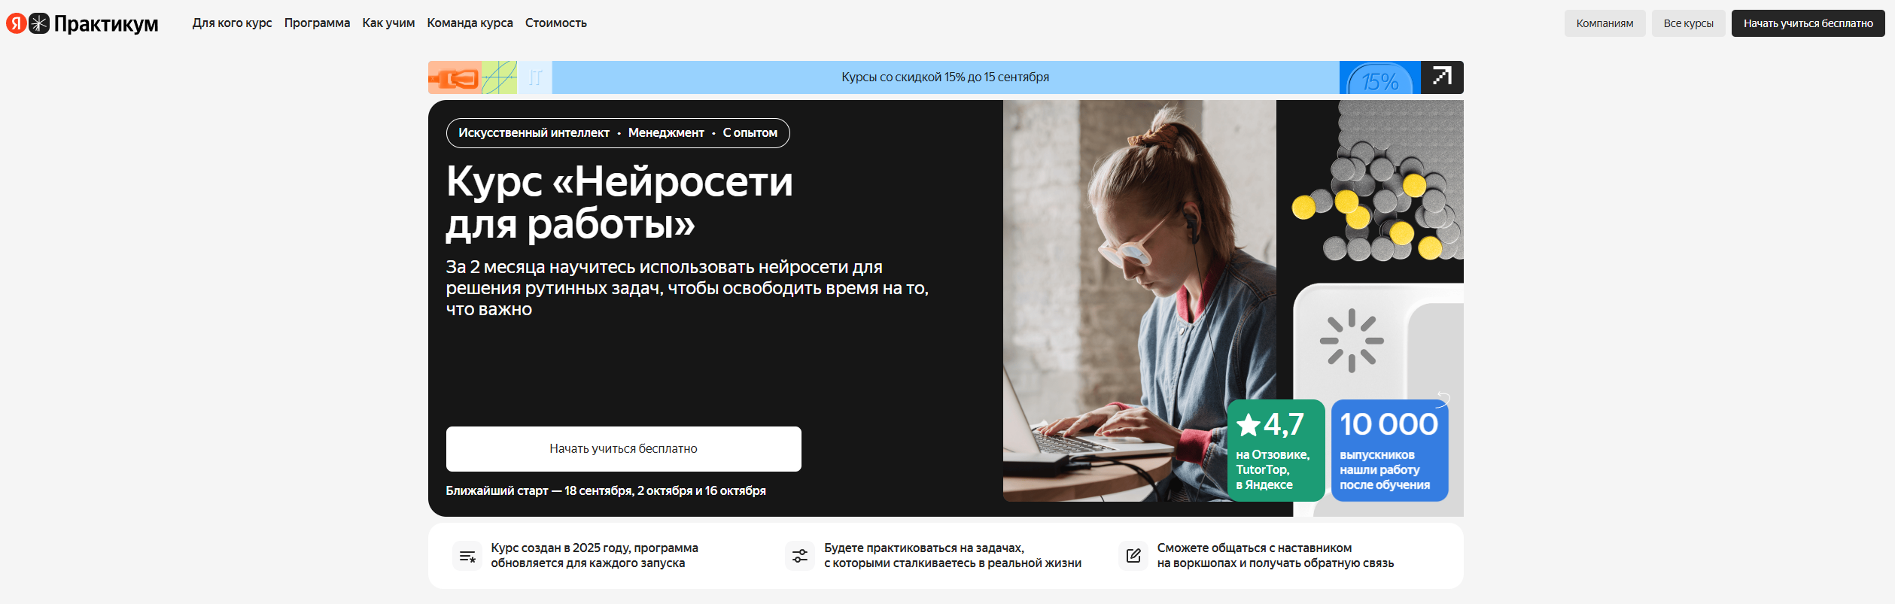Image resolution: width=1895 pixels, height=604 pixels.
Task: Click white "Начать учиться бесплатно" hero button
Action: (x=623, y=449)
